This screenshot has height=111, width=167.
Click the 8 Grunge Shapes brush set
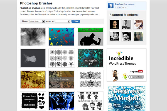[x=33, y=101]
